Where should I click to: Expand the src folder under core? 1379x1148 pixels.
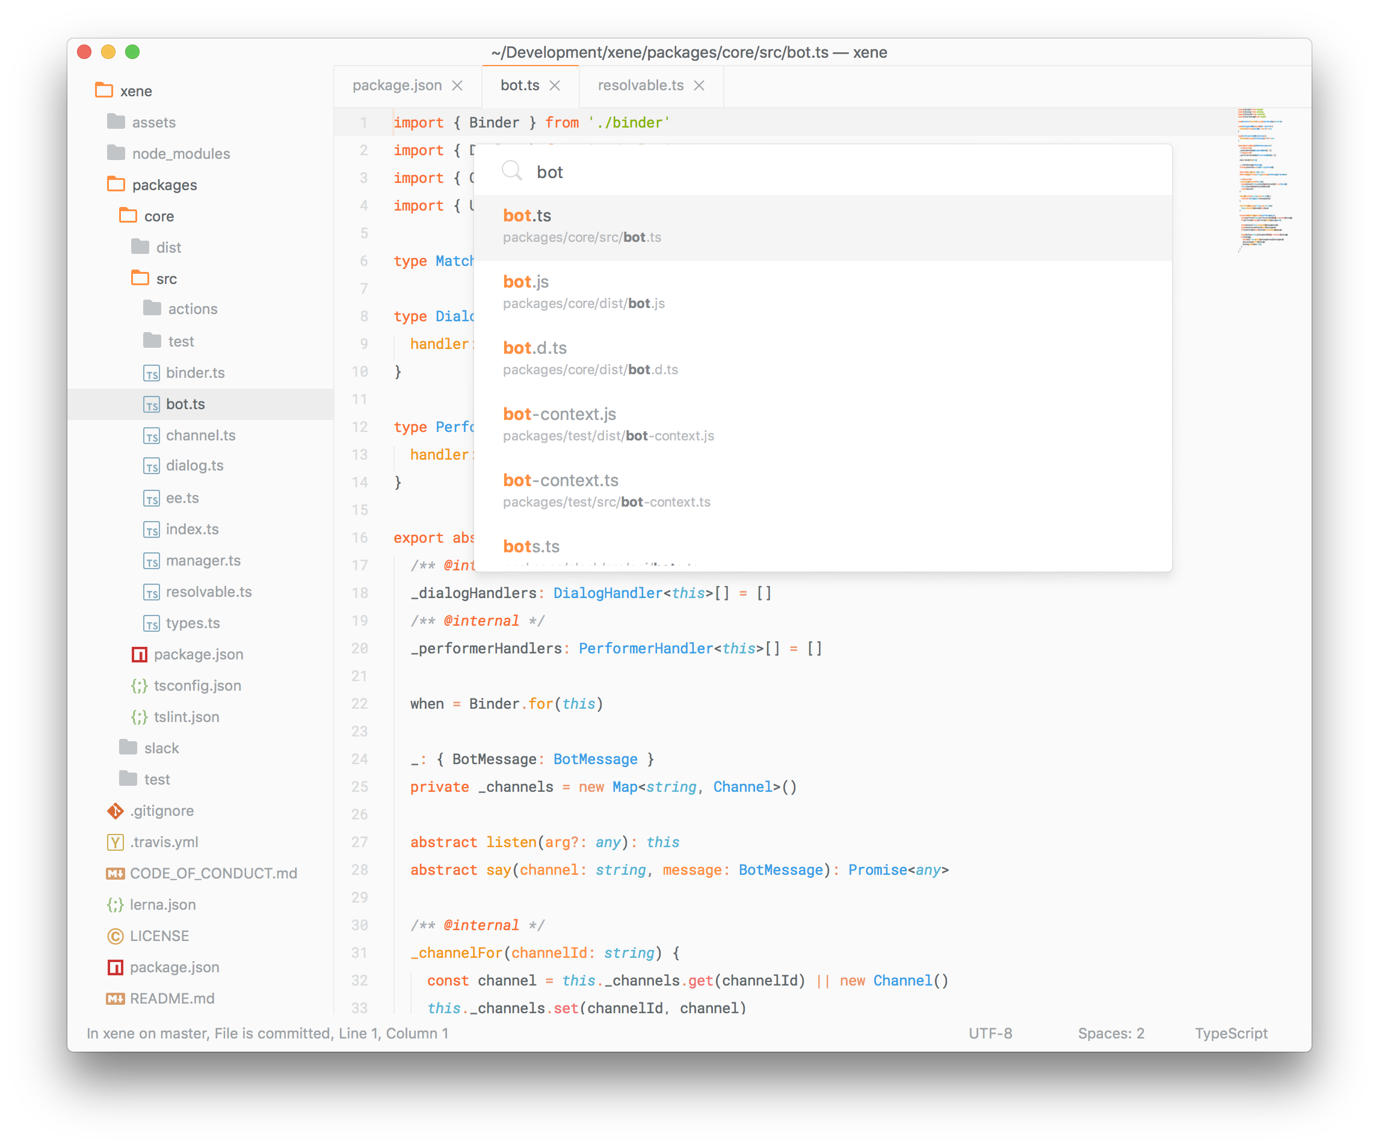(165, 280)
